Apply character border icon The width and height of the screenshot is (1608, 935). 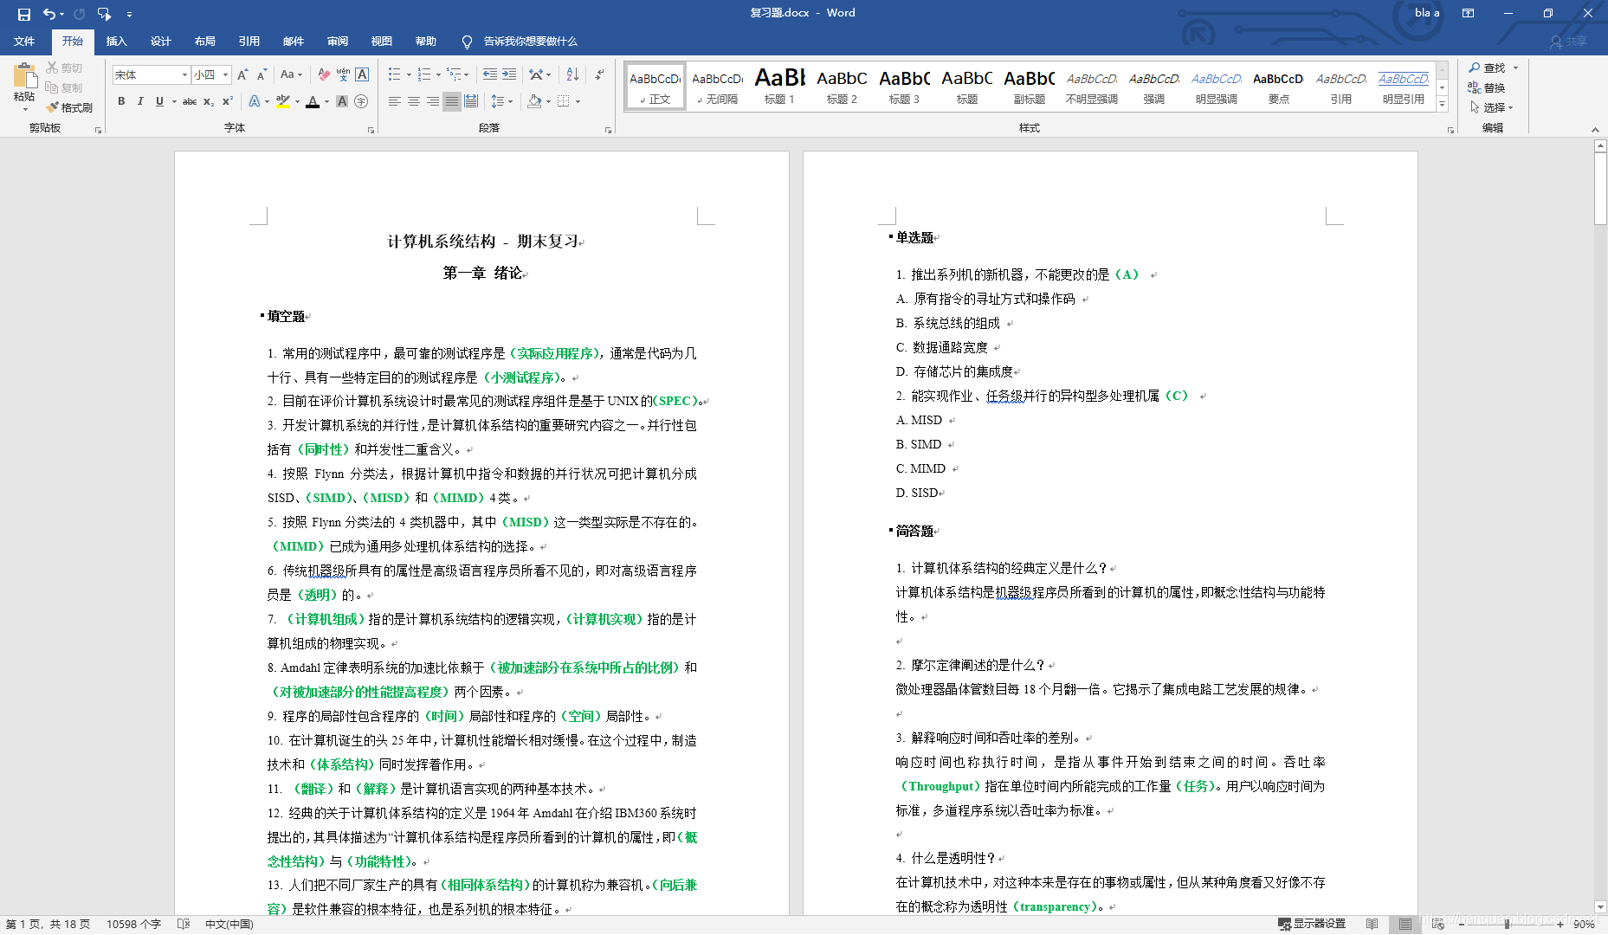point(362,74)
